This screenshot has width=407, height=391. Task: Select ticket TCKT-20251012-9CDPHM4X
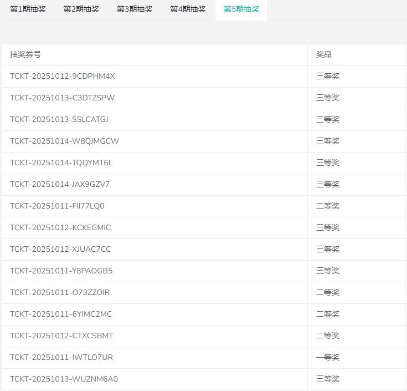pos(63,76)
